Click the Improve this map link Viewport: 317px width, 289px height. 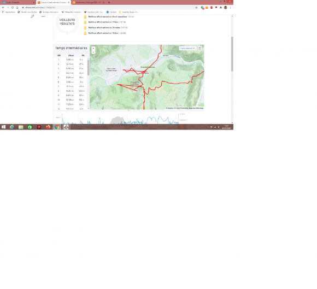pyautogui.click(x=196, y=108)
